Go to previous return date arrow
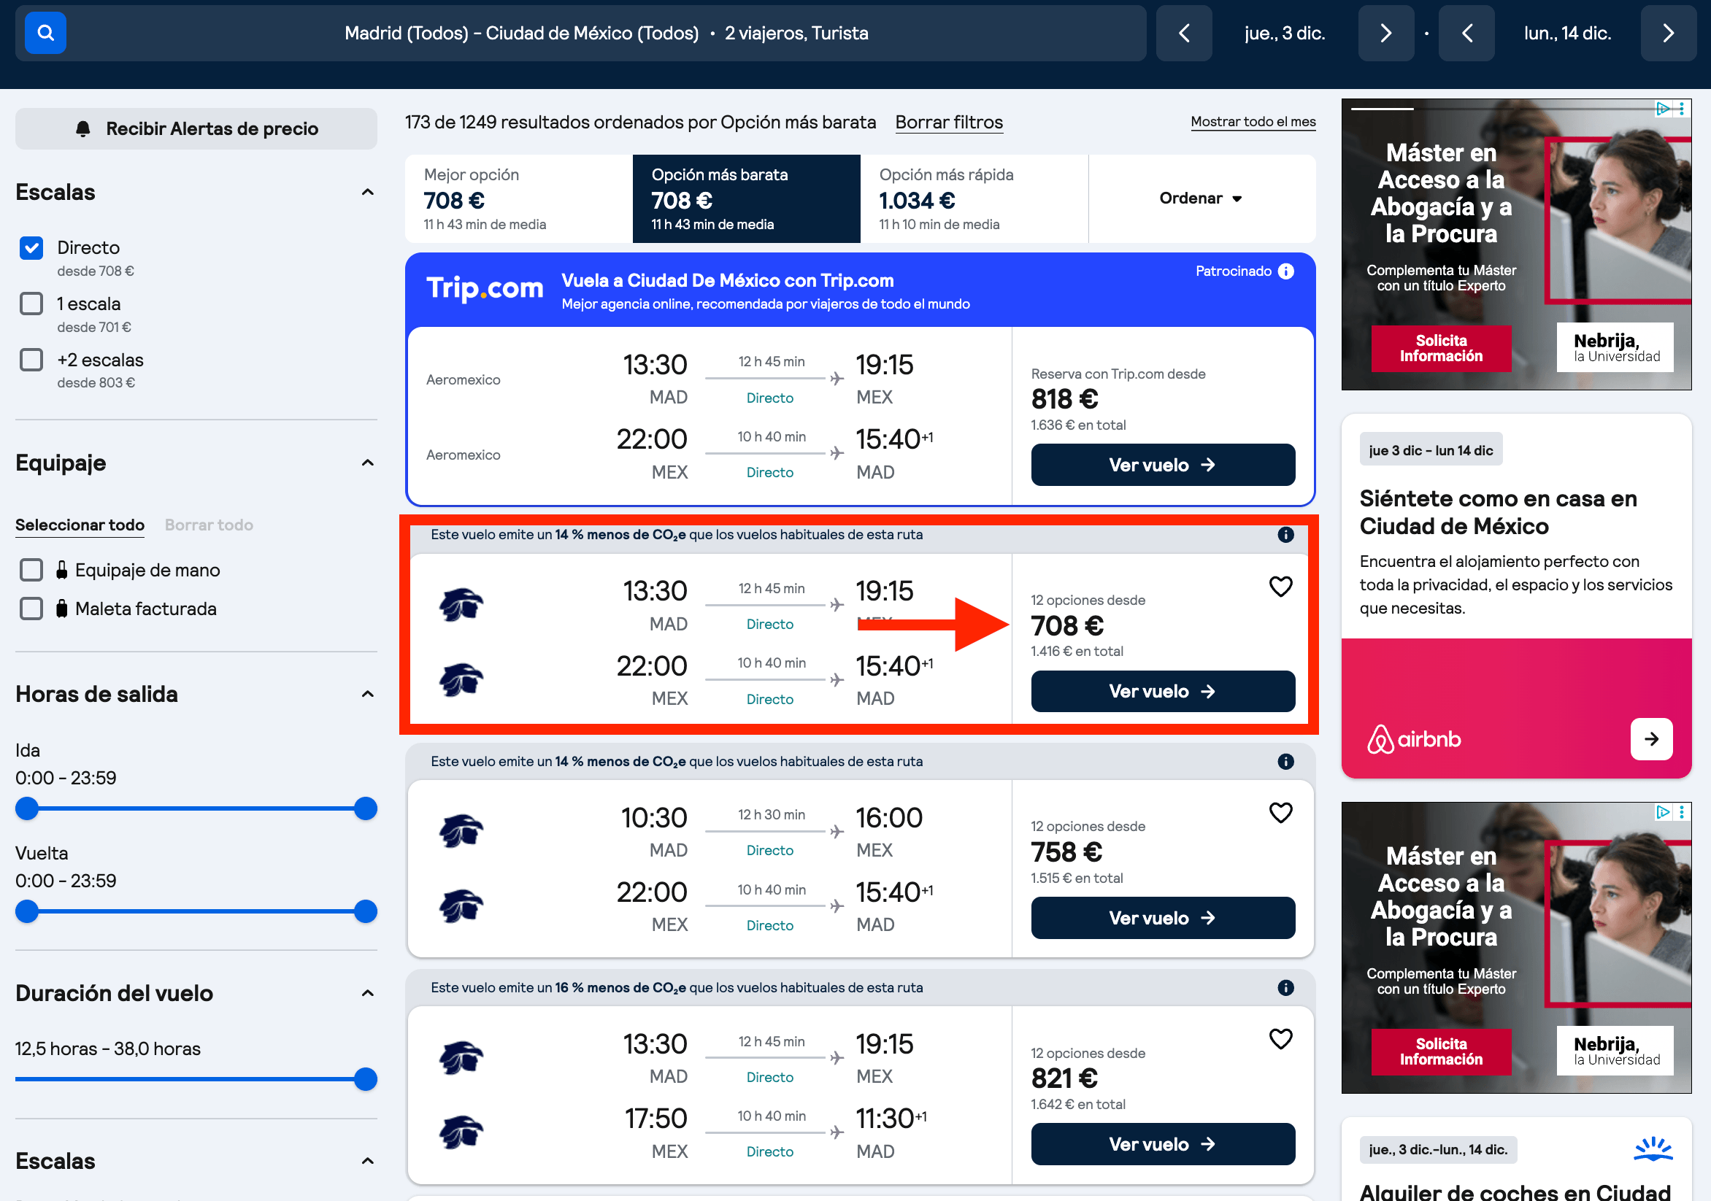Screen dimensions: 1711x1201 point(1466,33)
